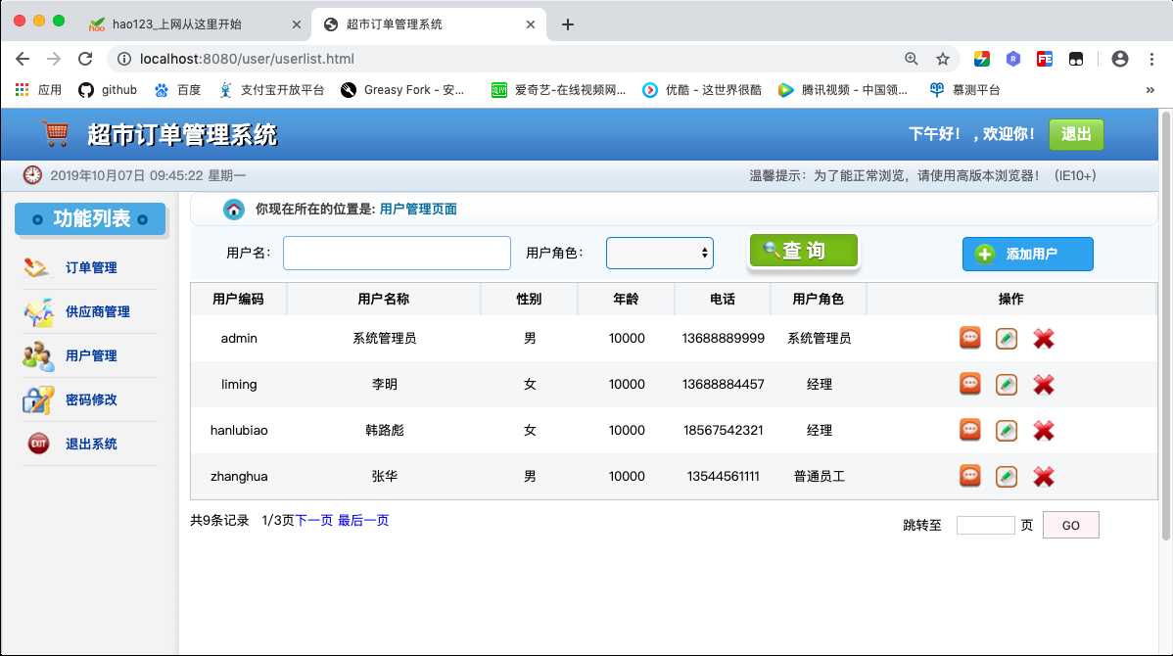Click the GO page jump button
The width and height of the screenshot is (1173, 656).
(1070, 525)
